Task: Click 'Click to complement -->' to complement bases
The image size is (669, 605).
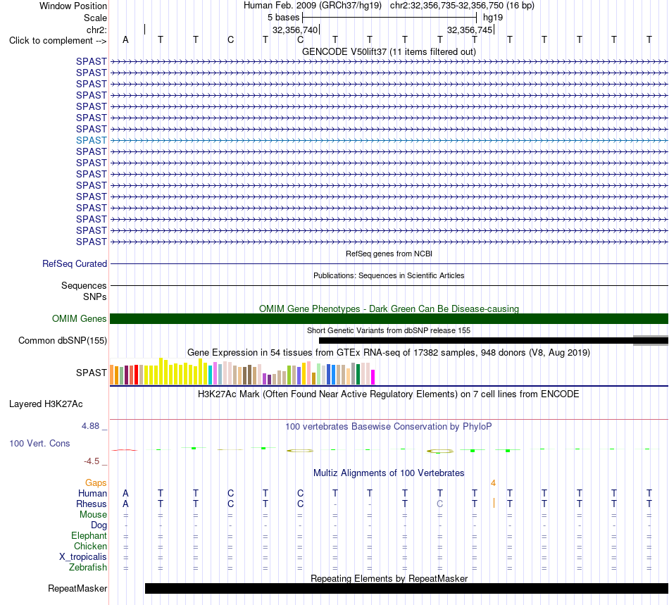Action: [x=58, y=41]
